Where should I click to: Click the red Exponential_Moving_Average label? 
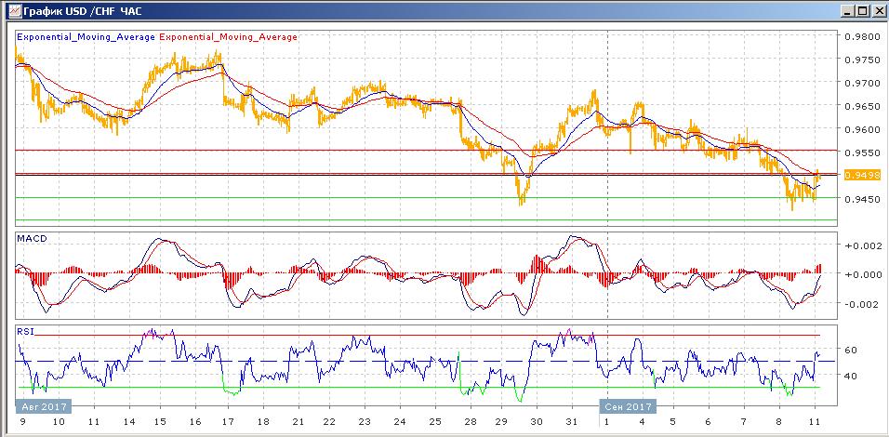[229, 37]
